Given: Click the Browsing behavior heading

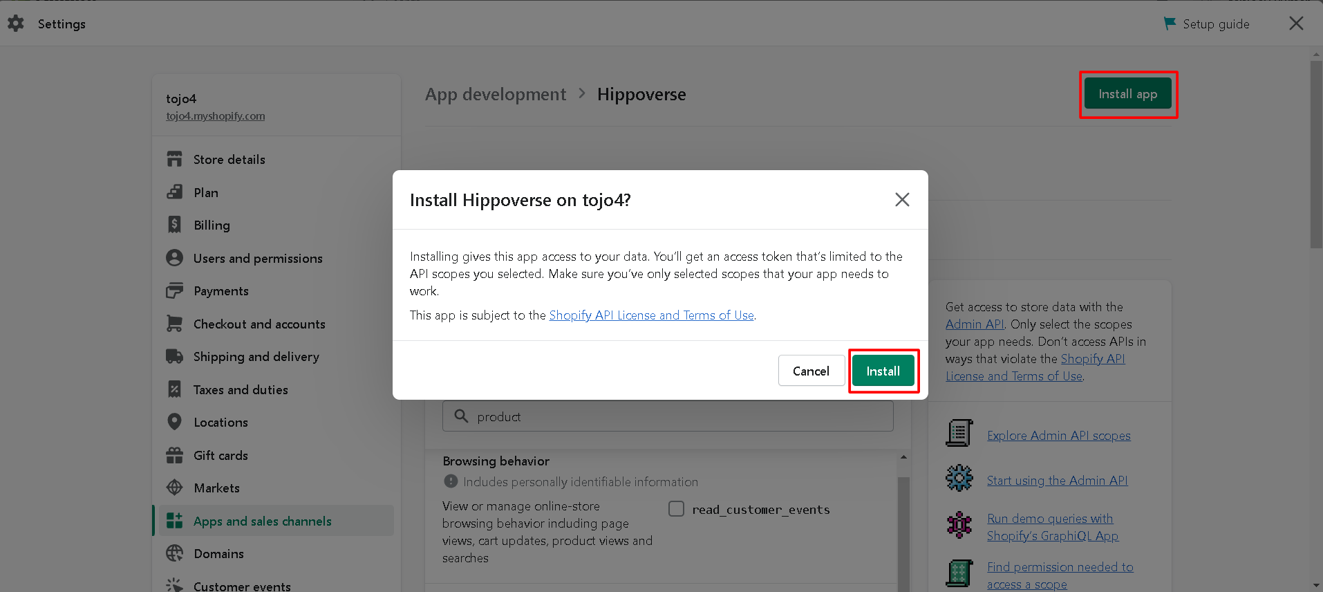Looking at the screenshot, I should pyautogui.click(x=496, y=461).
